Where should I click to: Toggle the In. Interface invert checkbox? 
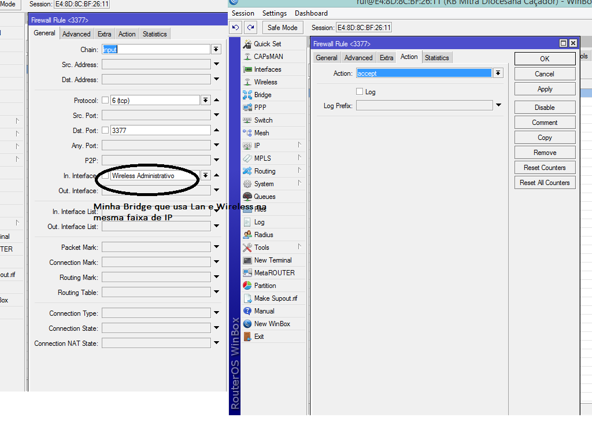click(x=105, y=176)
